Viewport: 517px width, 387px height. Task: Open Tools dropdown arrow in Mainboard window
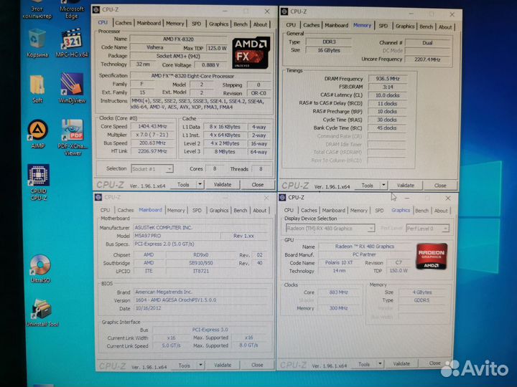pyautogui.click(x=200, y=365)
